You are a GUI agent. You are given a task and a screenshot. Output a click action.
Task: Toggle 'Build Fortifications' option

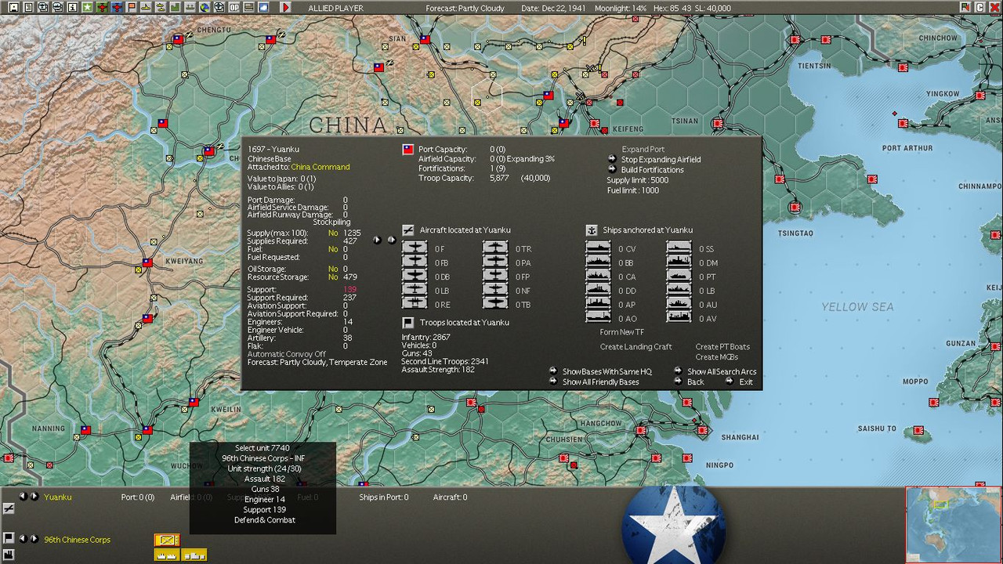pyautogui.click(x=646, y=169)
